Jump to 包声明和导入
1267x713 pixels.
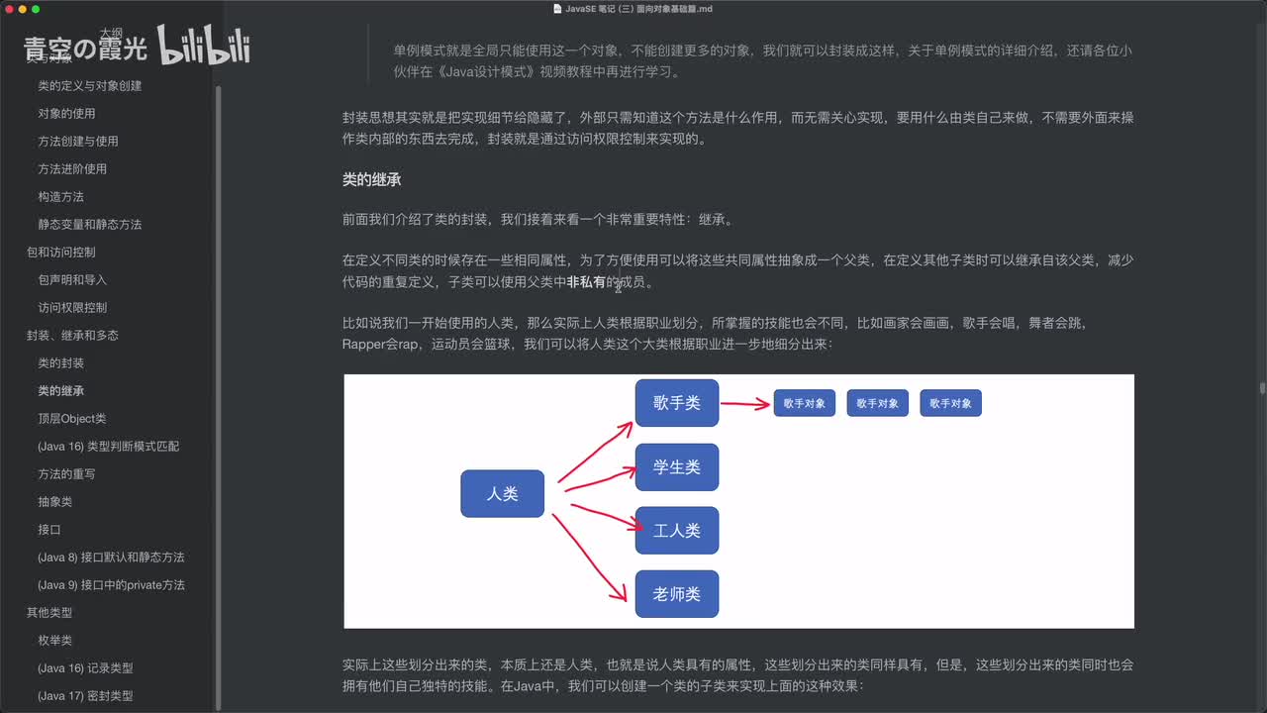(x=72, y=280)
